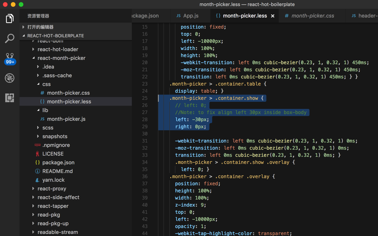Expand the .idea folder
The width and height of the screenshot is (378, 236).
48,67
